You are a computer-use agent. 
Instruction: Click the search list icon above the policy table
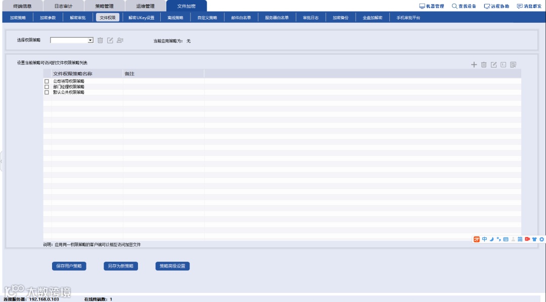click(513, 65)
